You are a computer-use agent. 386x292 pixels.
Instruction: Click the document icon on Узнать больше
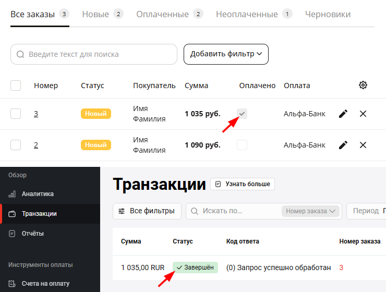[x=218, y=184]
